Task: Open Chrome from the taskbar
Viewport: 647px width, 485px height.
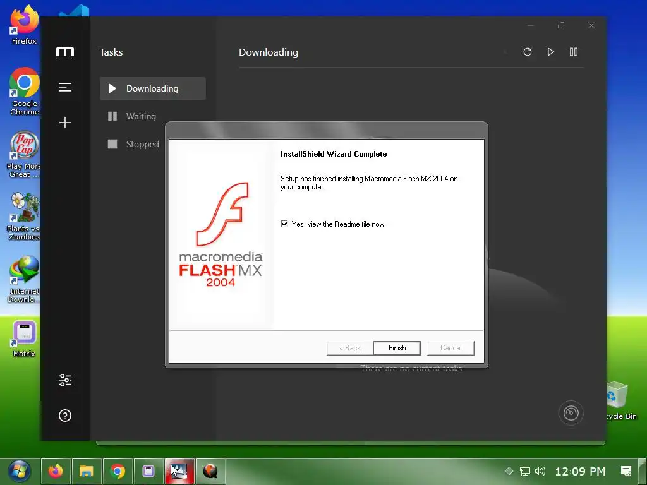Action: click(118, 471)
